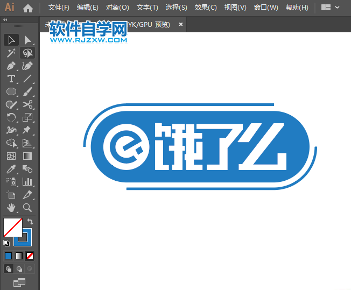The width and height of the screenshot is (351, 290).
Task: Close the document tab
Action: [x=181, y=24]
